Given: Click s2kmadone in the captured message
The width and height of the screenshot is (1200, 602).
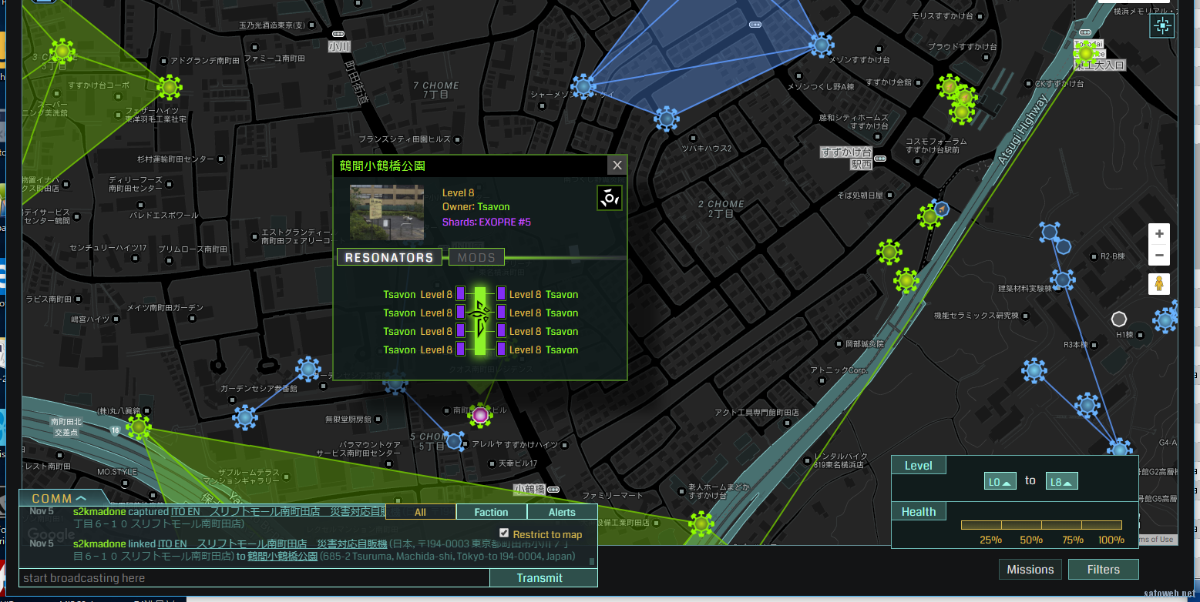Looking at the screenshot, I should (x=99, y=511).
